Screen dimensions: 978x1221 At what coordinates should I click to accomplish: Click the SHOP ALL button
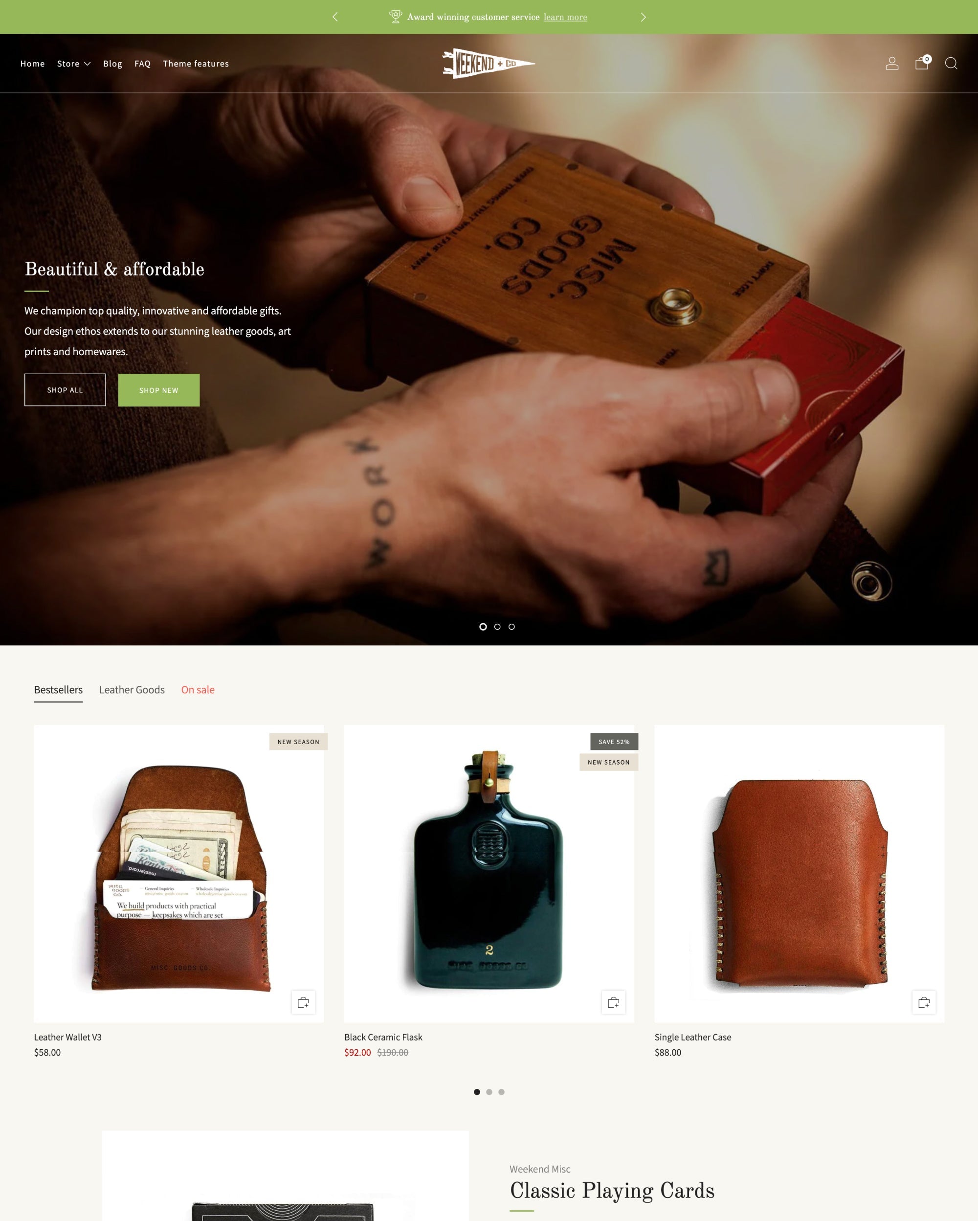65,389
